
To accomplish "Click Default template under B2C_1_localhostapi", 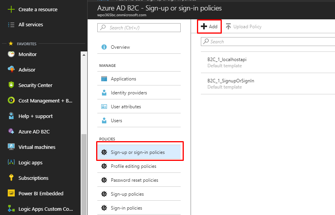I will click(x=224, y=66).
